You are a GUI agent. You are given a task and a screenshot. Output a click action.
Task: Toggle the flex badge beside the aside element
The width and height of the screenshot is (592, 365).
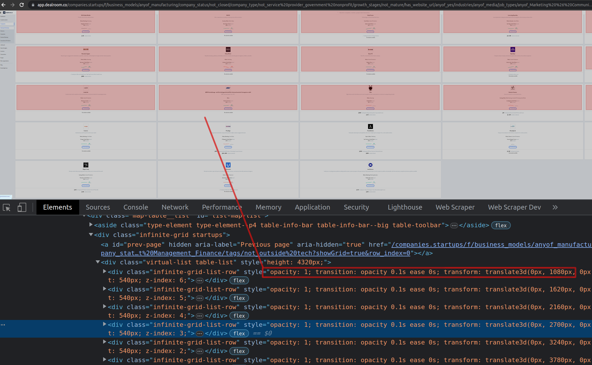[x=501, y=226]
